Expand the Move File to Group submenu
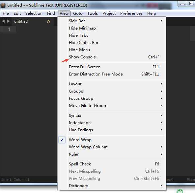 pos(112,106)
